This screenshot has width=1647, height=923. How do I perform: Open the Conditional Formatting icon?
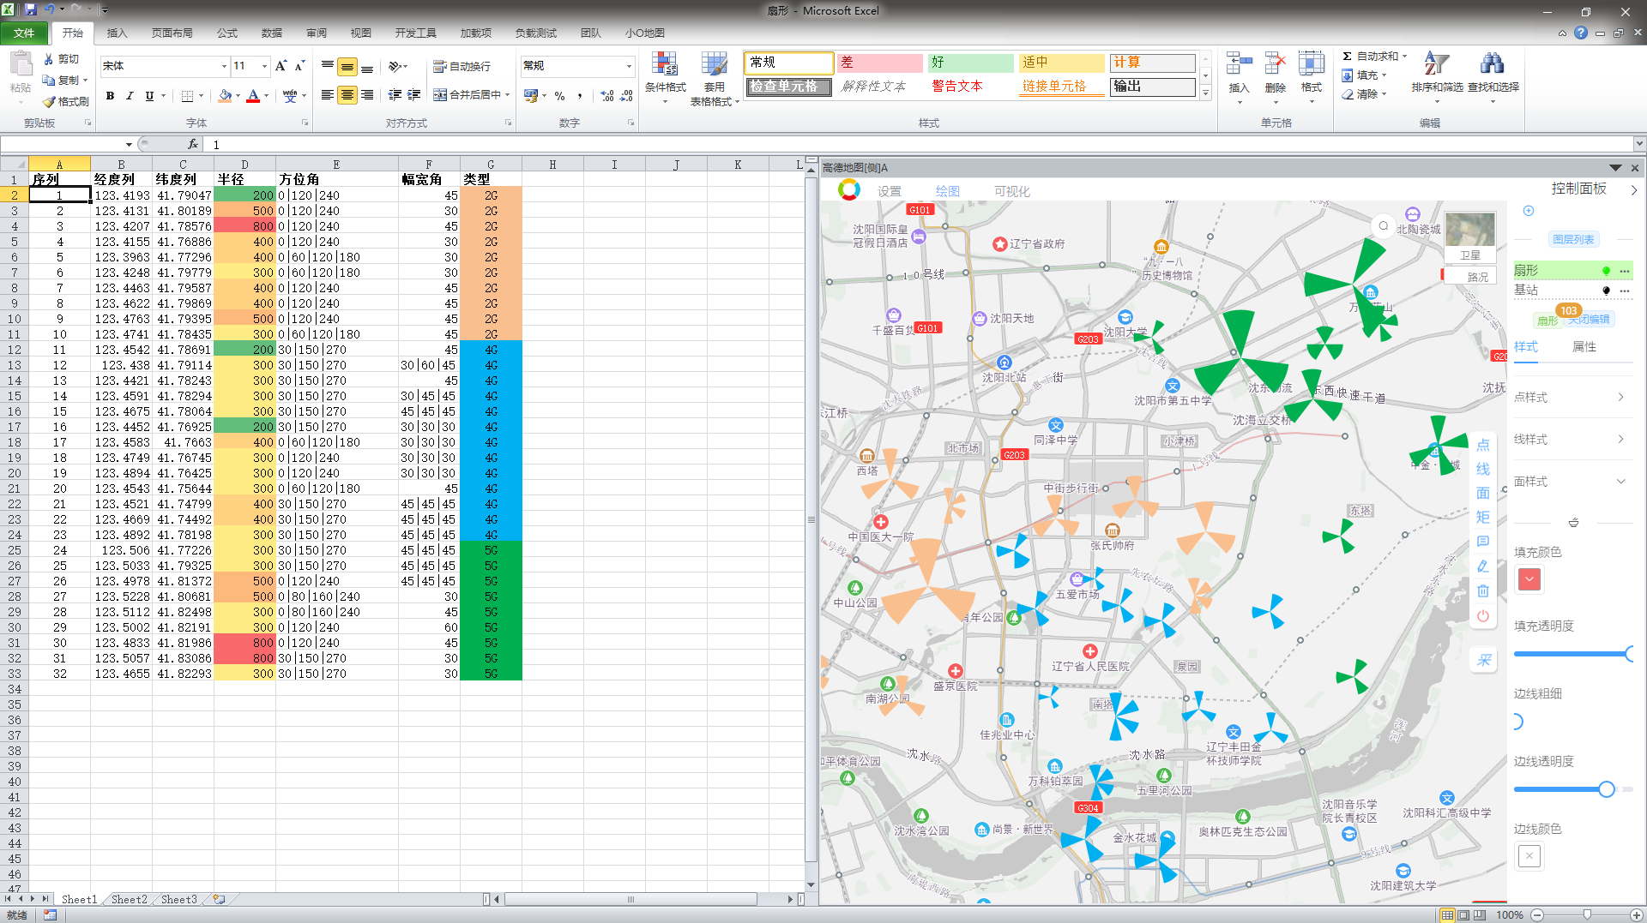click(665, 65)
